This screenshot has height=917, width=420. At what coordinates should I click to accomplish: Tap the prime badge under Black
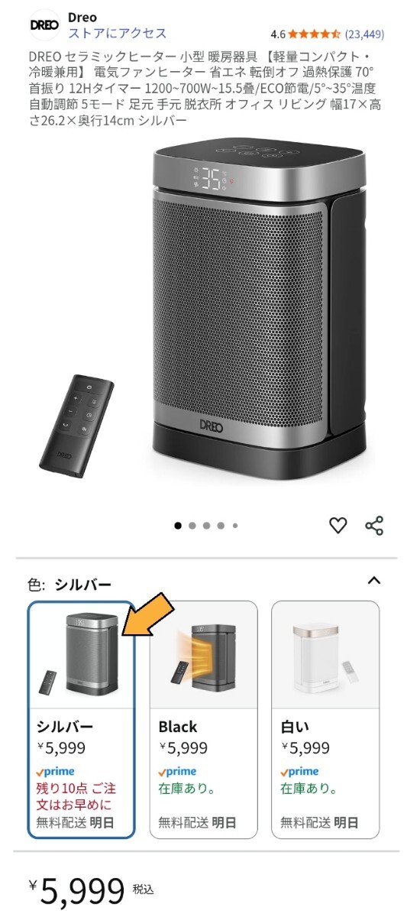point(177,772)
